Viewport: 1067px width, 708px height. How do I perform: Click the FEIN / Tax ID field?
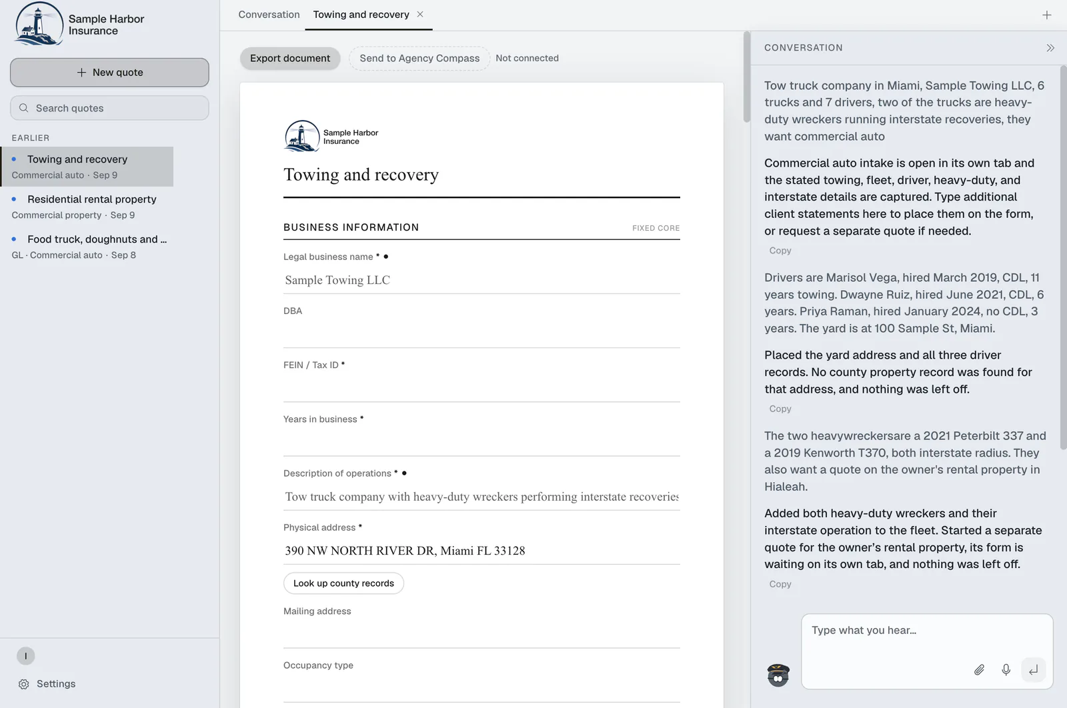click(481, 388)
